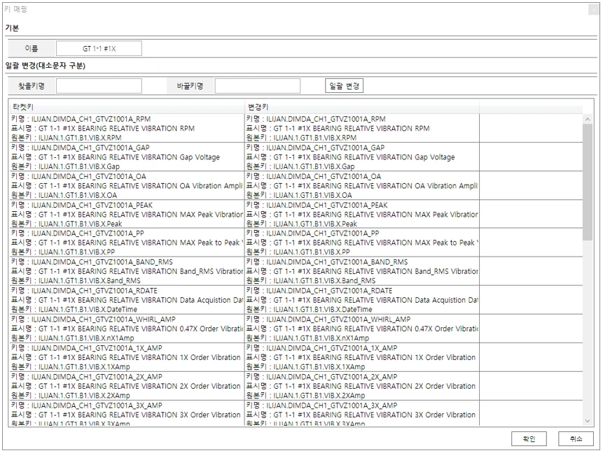Click the 일괄 변경 button
This screenshot has height=453, width=603.
(x=344, y=86)
